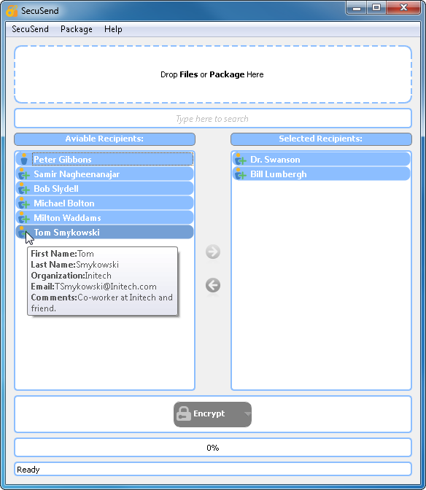Click the icon beside Bill Lumbergh
426x490 pixels.
click(x=240, y=174)
